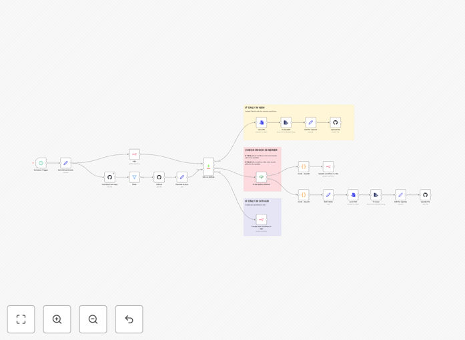This screenshot has width=465, height=340.
Task: Click the fit-to-view canvas button
Action: [x=21, y=319]
